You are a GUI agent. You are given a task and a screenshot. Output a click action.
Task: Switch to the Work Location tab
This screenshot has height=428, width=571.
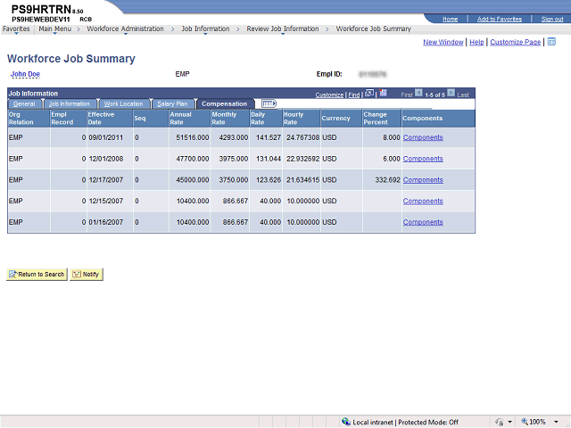123,103
